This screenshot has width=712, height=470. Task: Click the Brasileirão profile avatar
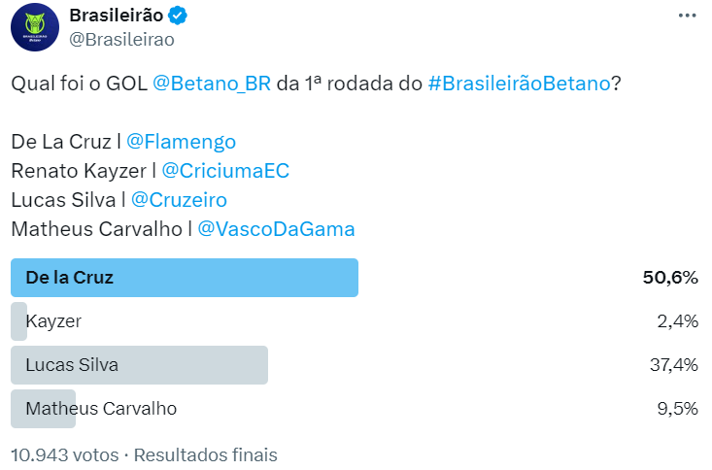34,27
